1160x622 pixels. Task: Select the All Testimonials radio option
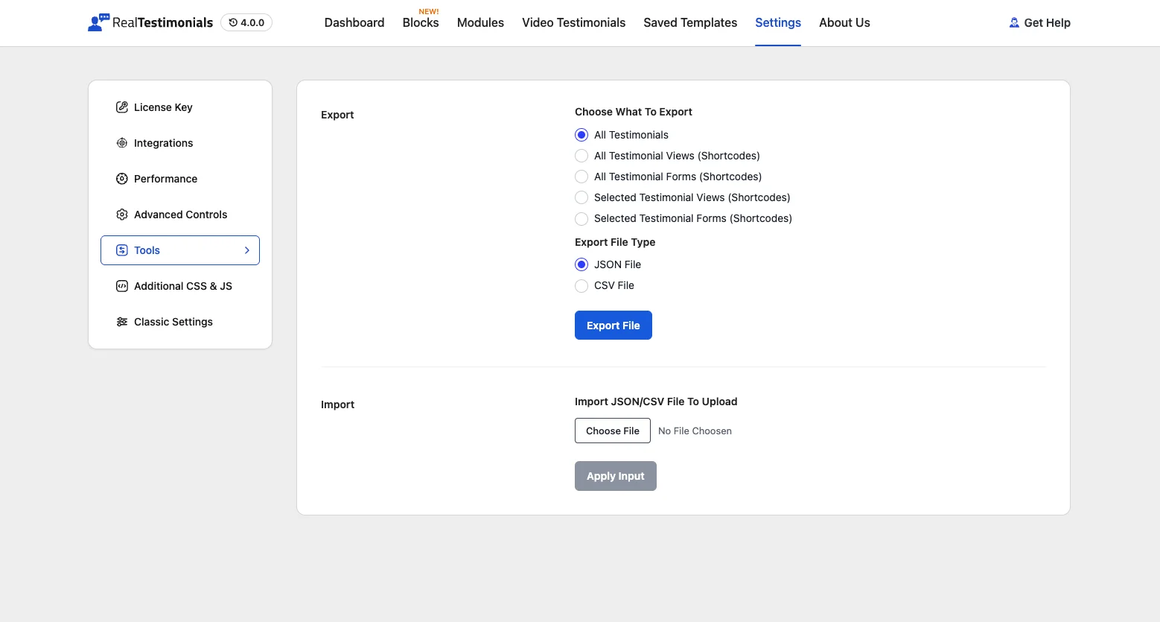click(x=581, y=135)
